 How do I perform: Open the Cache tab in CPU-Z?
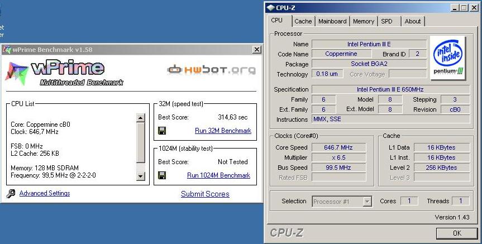303,21
